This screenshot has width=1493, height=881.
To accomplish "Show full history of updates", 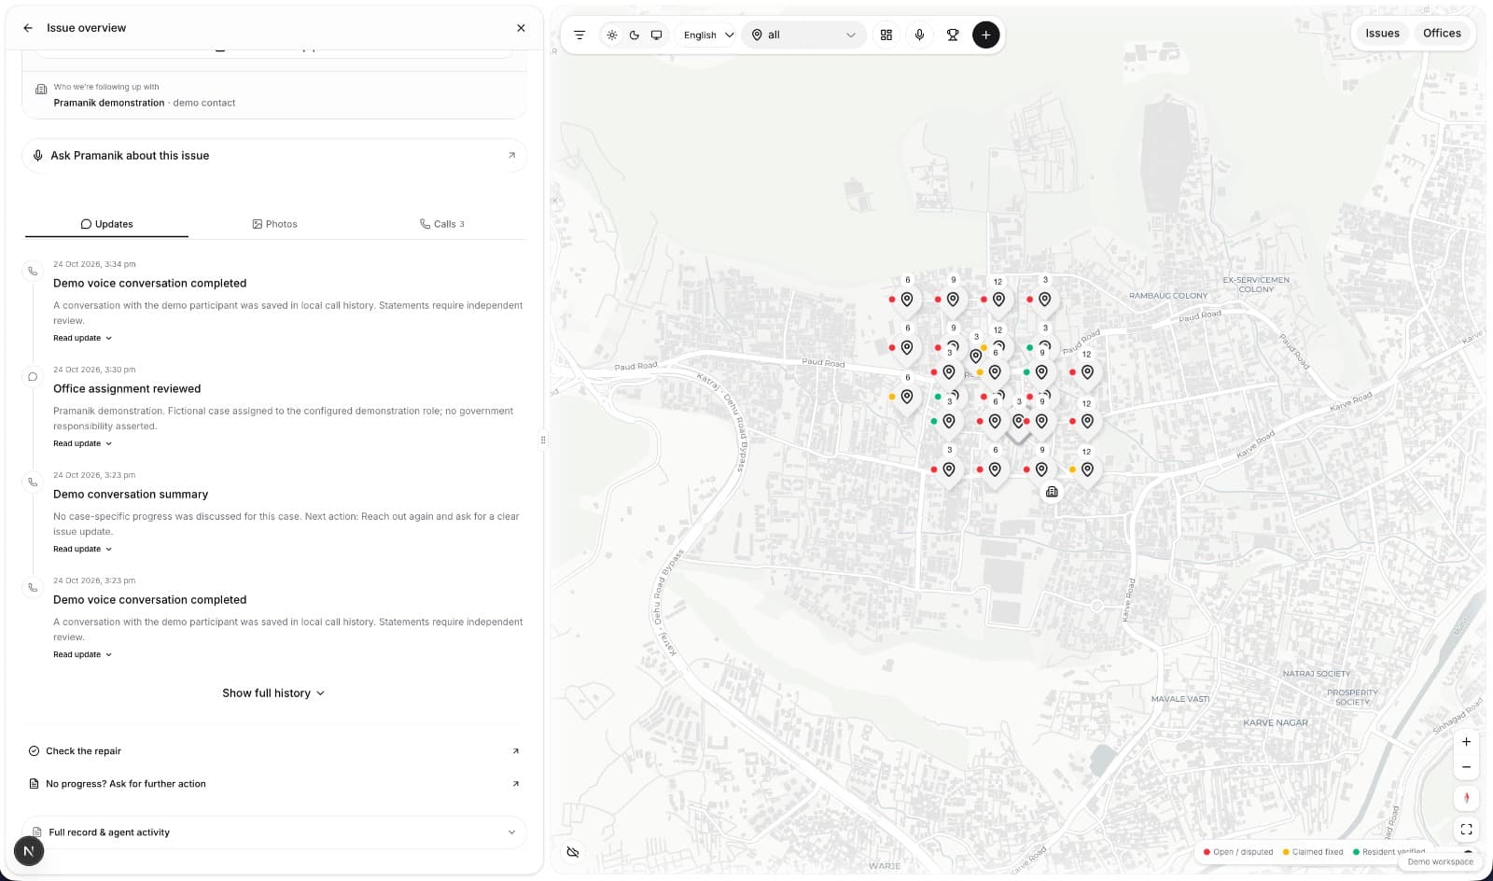I will tap(273, 693).
